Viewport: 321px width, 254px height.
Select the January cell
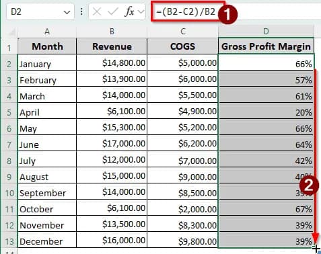pos(47,62)
